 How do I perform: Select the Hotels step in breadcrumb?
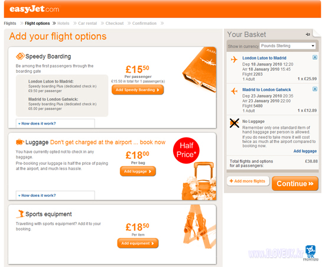(63, 23)
